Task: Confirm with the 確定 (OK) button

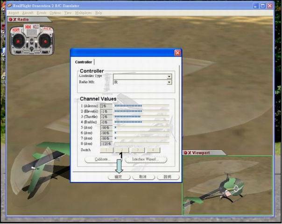Action: [x=119, y=177]
